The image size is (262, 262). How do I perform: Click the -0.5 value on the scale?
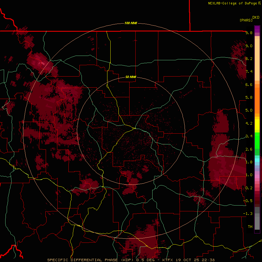248,201
